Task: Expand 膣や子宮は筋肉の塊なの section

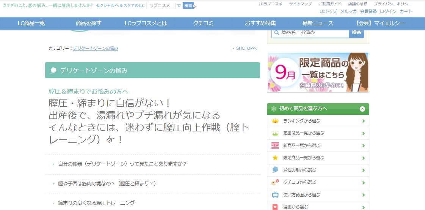Action: tap(107, 183)
